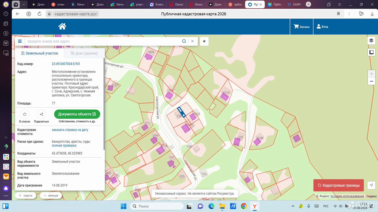This screenshot has height=212, width=378.
Task: Zoom in on the map
Action: click(372, 74)
